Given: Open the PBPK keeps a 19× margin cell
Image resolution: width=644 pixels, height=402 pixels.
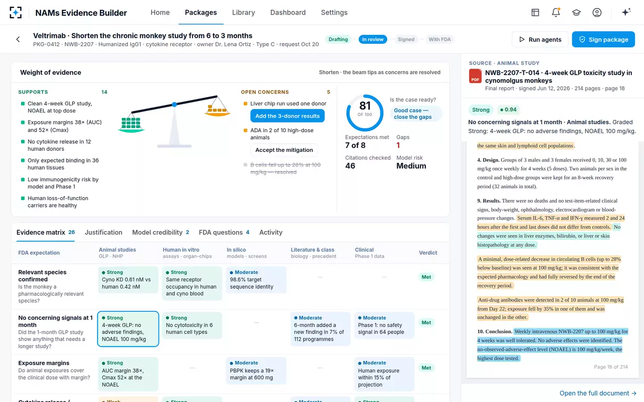Looking at the screenshot, I should [x=256, y=371].
